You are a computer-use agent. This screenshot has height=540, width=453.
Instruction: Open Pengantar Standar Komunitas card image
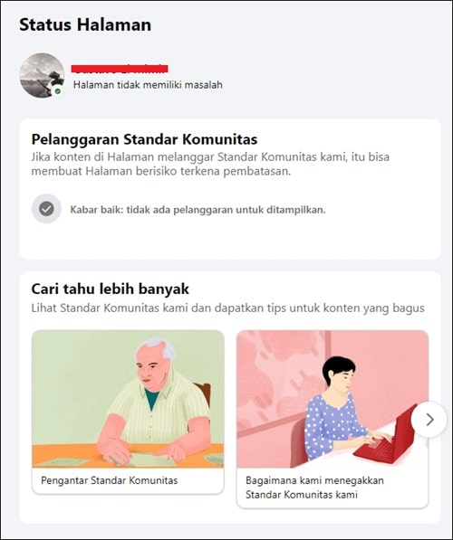point(128,399)
